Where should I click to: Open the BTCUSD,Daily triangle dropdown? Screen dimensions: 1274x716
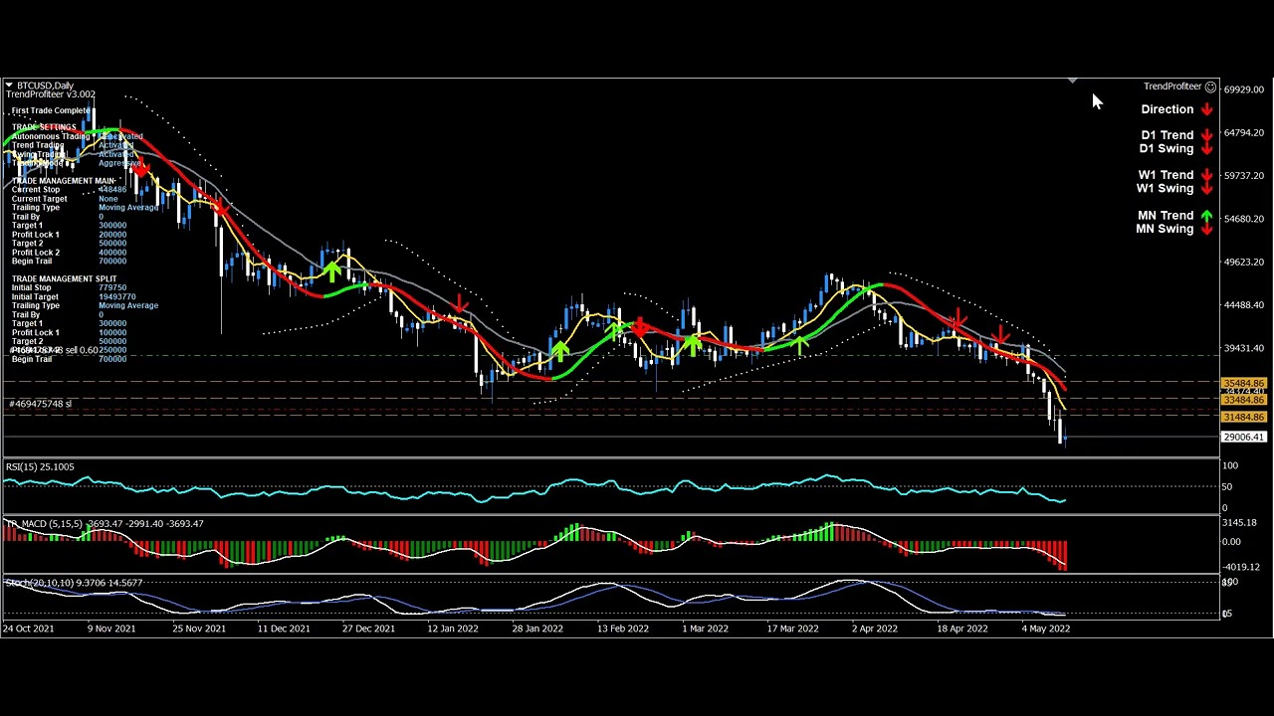(x=9, y=86)
